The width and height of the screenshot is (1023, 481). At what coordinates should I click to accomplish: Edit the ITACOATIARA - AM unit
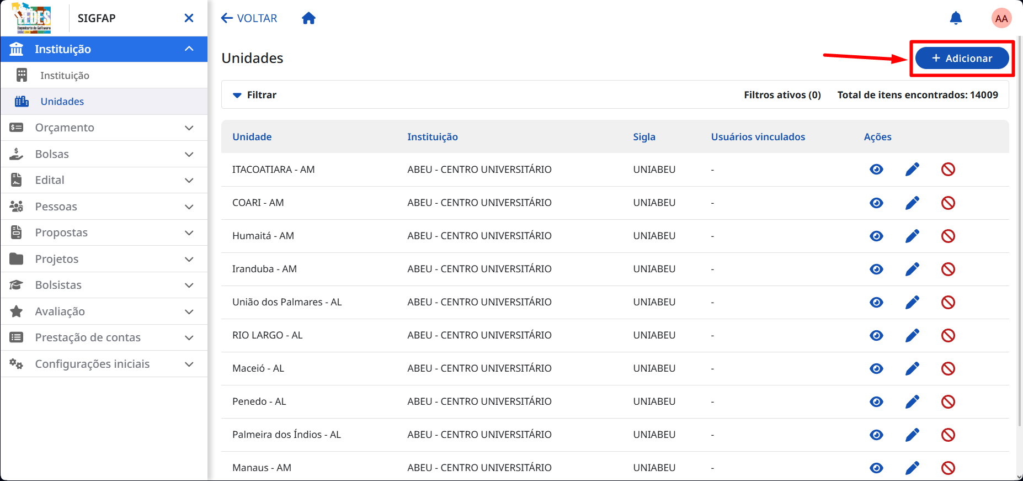click(912, 170)
